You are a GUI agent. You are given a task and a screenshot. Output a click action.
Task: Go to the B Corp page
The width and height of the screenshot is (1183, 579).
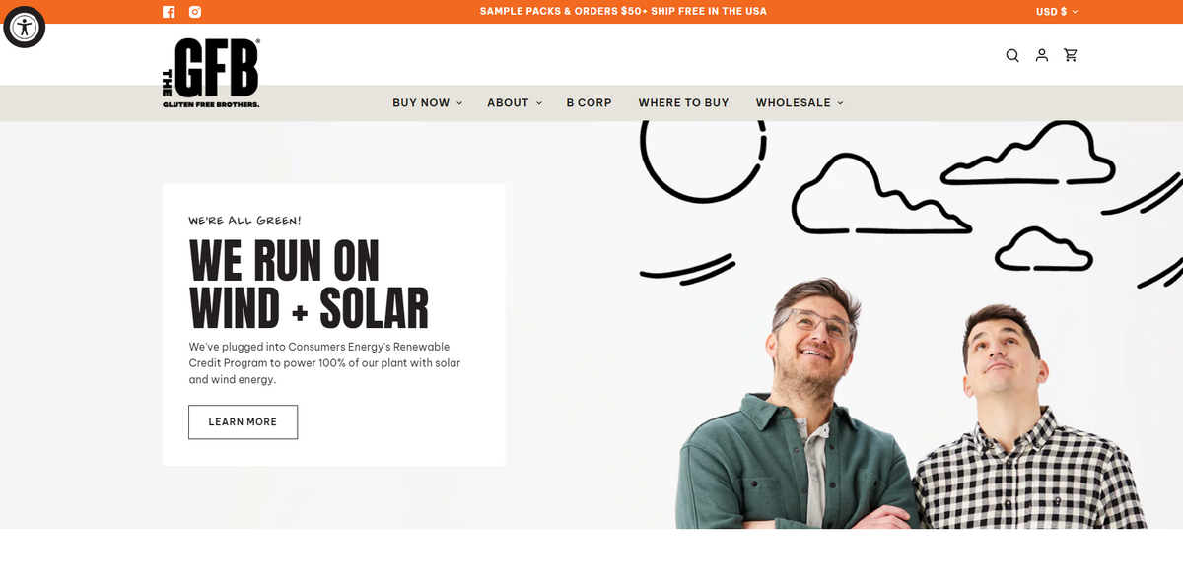pos(589,102)
